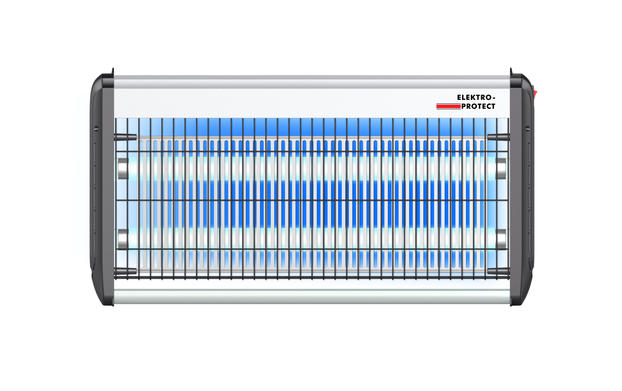622x391 pixels.
Task: Click the screw hole on left end cap
Action: point(96,128)
